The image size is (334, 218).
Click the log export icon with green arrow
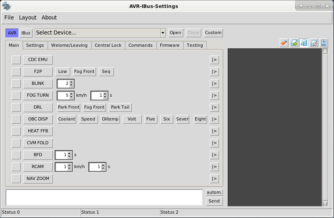[294, 43]
